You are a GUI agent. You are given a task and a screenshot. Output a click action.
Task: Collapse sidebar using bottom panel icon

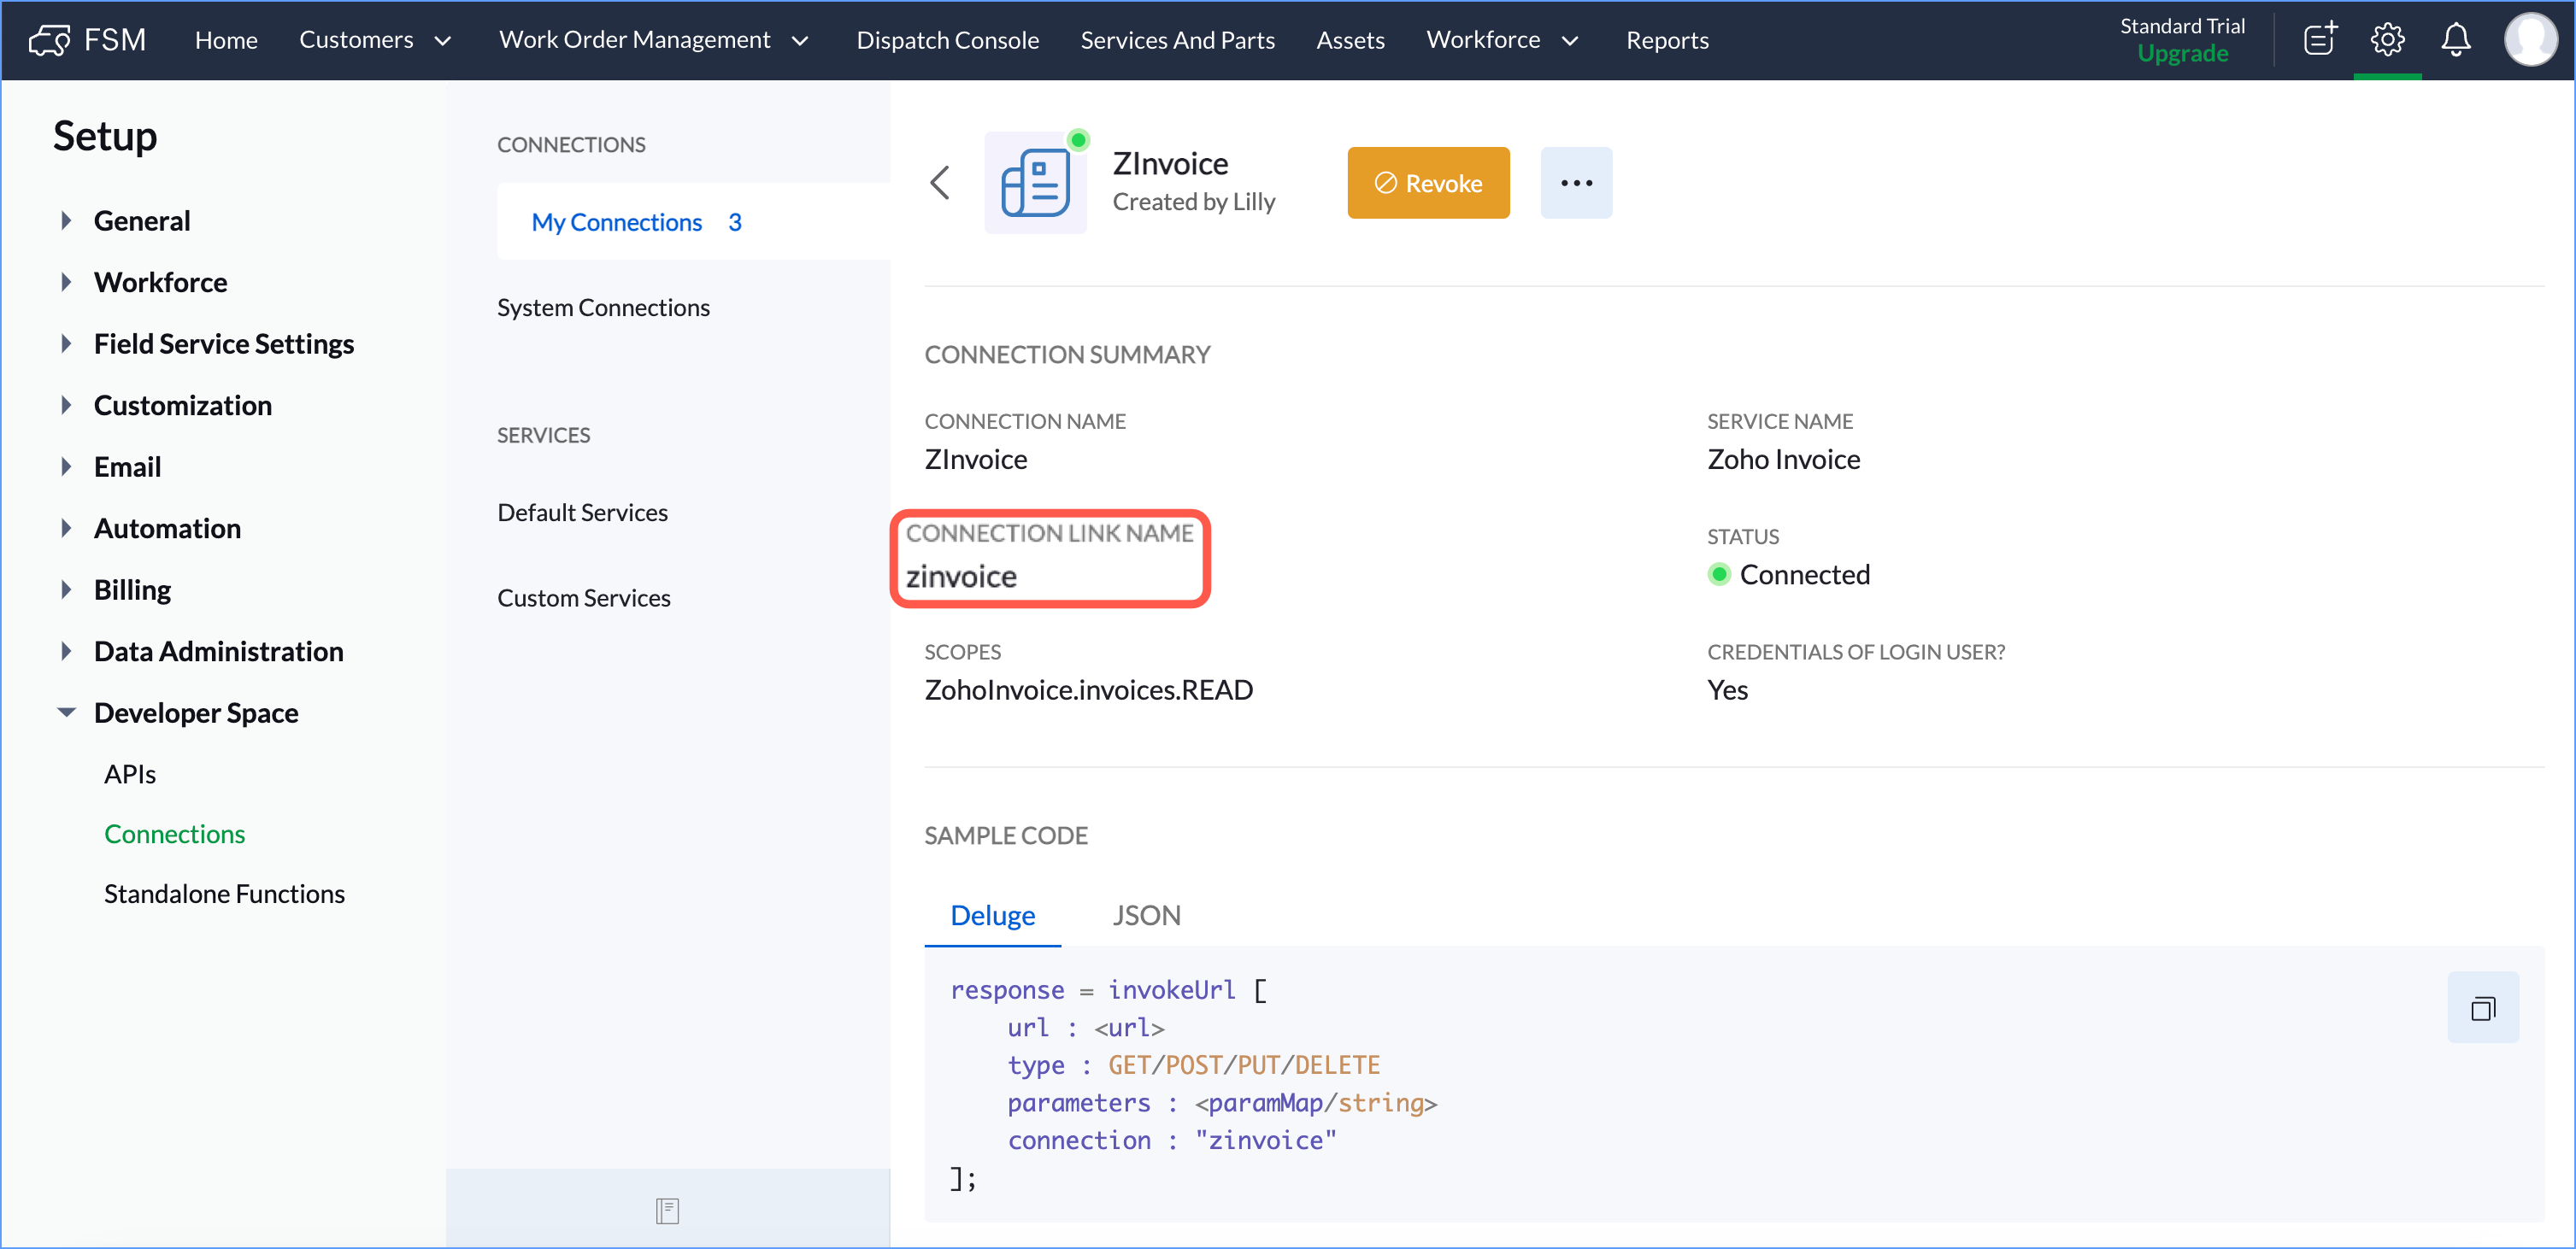pyautogui.click(x=667, y=1210)
